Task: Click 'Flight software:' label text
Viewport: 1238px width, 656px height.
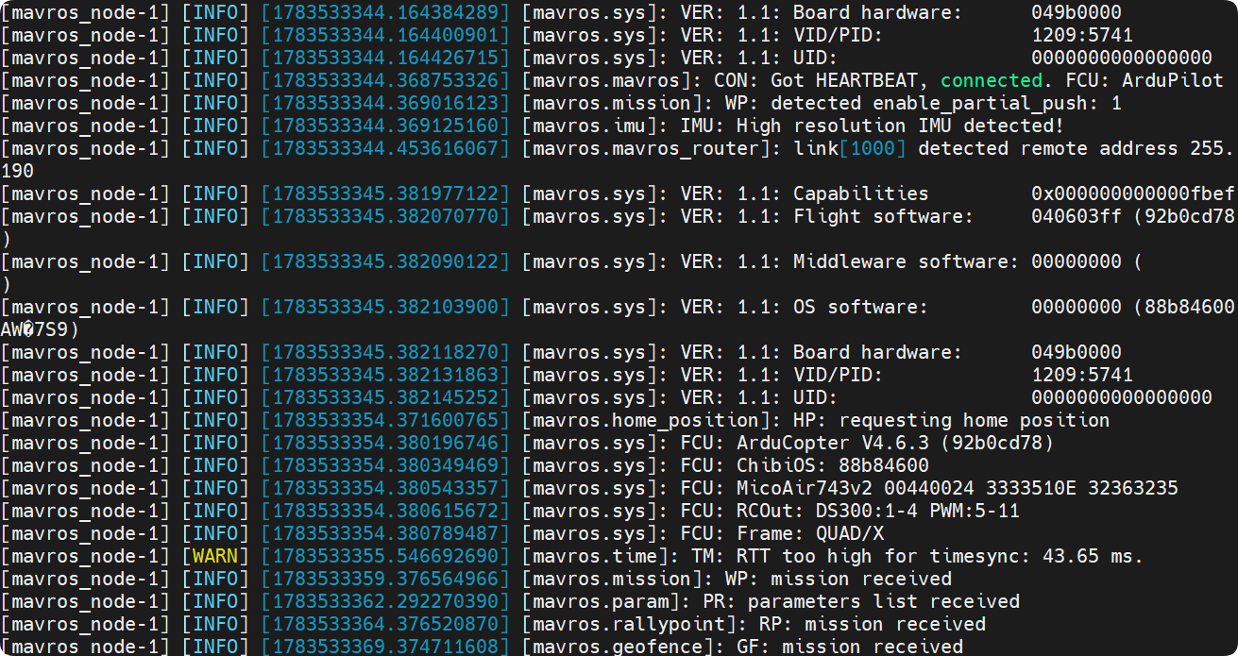Action: tap(884, 216)
